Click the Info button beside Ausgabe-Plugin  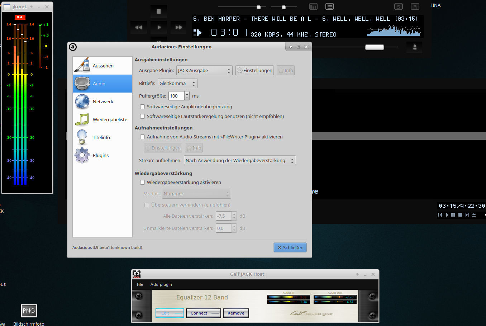pos(286,71)
